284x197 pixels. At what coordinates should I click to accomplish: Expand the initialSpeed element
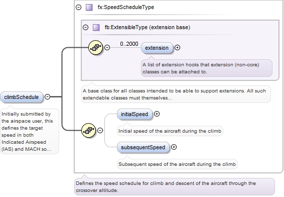(157, 114)
